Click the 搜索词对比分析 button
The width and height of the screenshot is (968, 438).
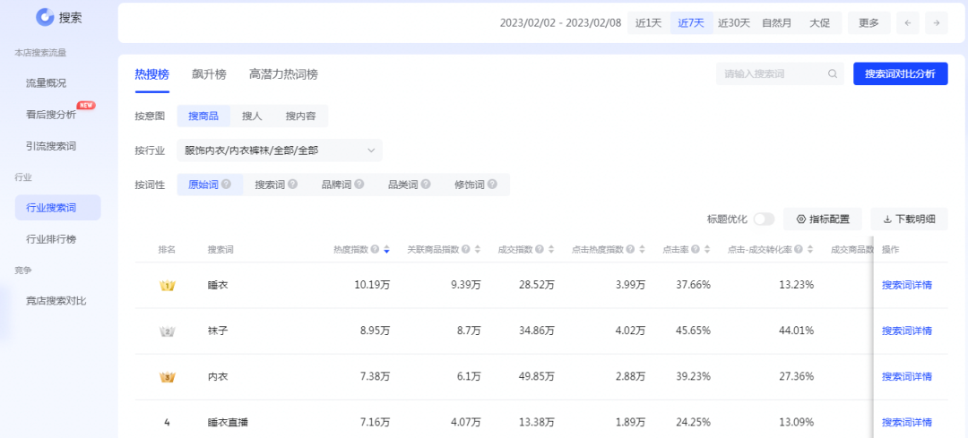[900, 74]
